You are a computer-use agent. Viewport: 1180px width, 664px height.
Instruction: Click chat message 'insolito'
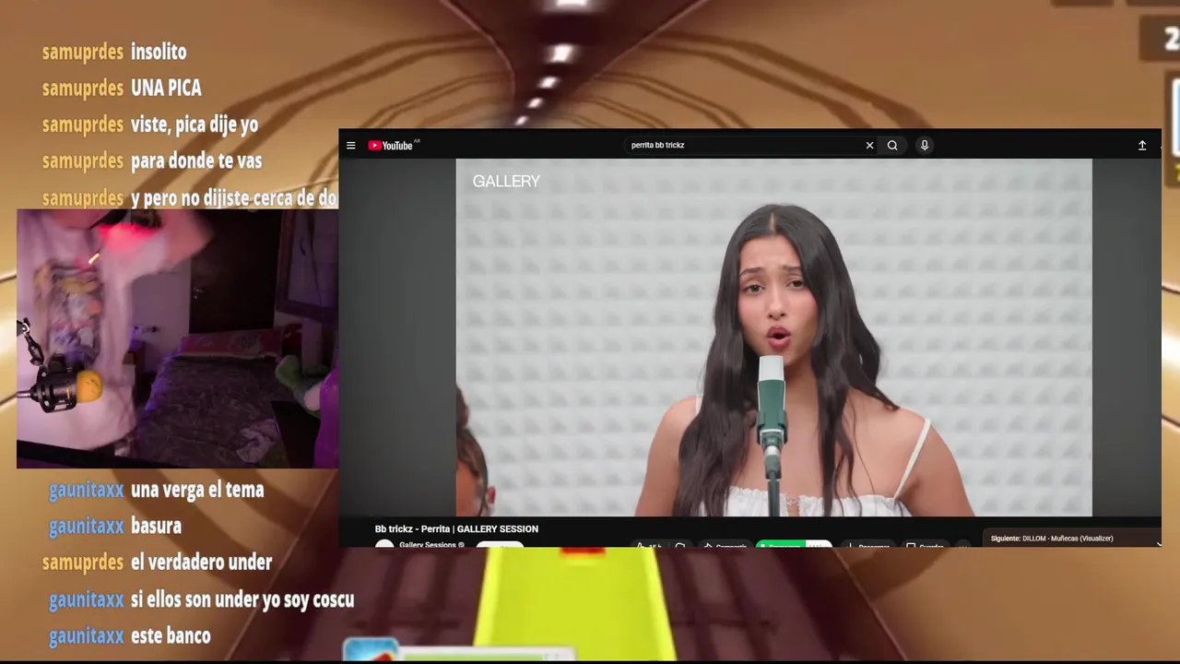(159, 52)
